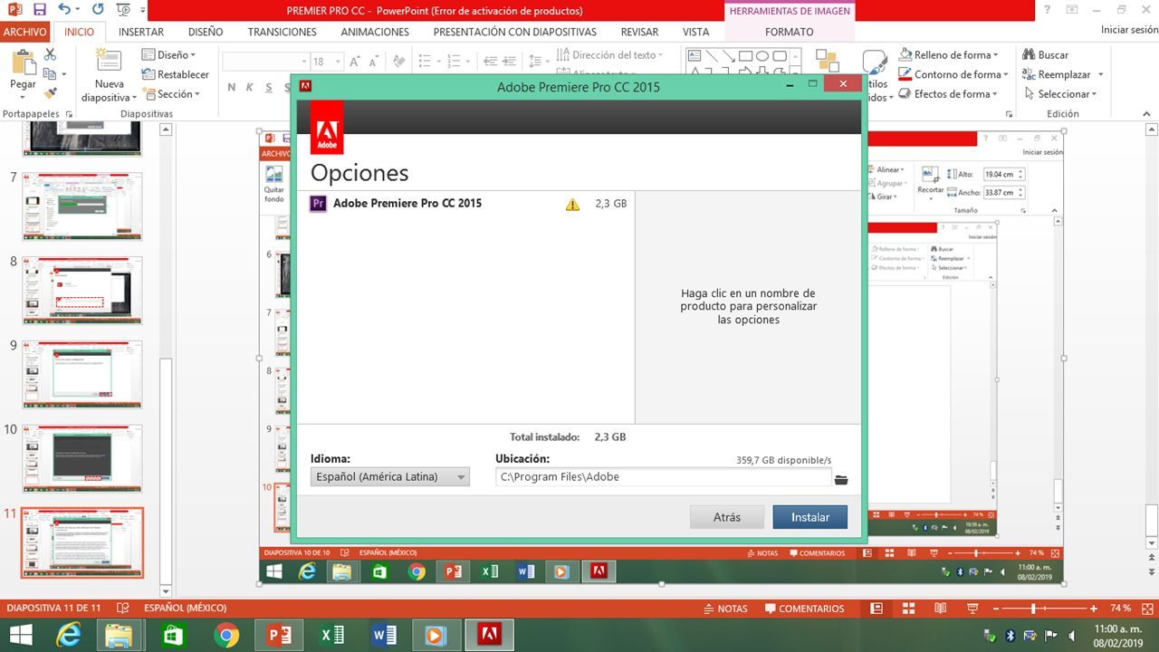The image size is (1159, 652).
Task: Click the Cut scissors icon in Portapapeles
Action: click(50, 55)
